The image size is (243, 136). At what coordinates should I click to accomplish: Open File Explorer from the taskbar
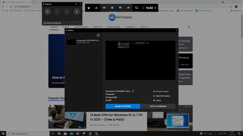point(59,134)
